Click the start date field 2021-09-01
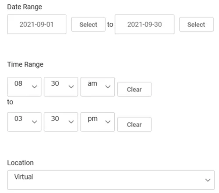This screenshot has height=193, width=219. tap(37, 24)
